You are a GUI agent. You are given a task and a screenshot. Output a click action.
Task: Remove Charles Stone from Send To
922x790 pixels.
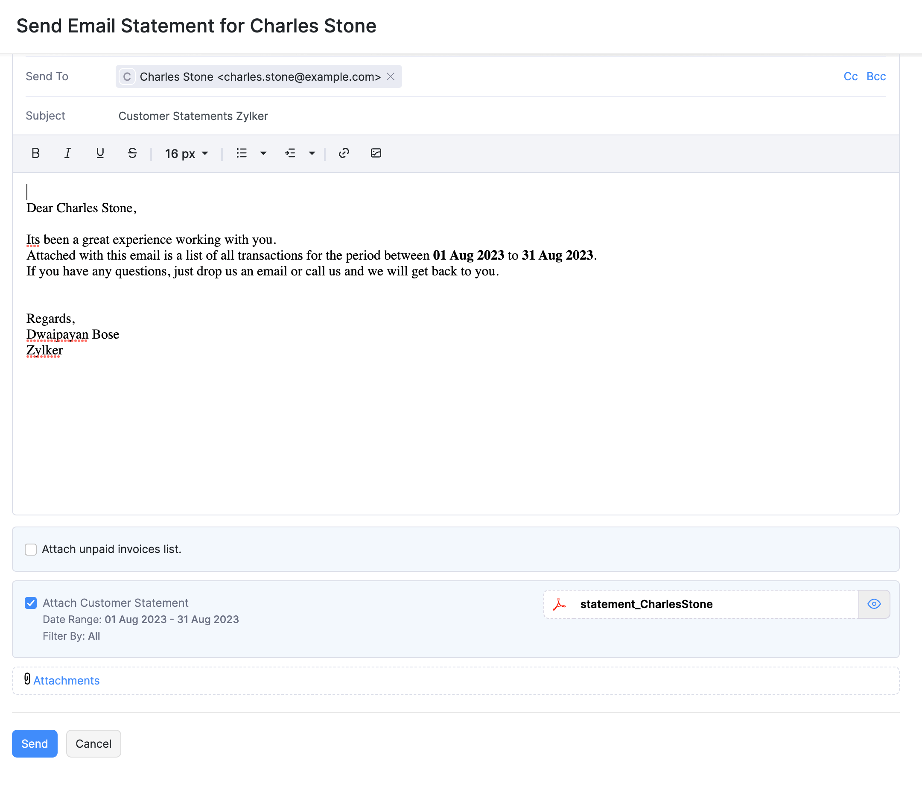coord(391,76)
